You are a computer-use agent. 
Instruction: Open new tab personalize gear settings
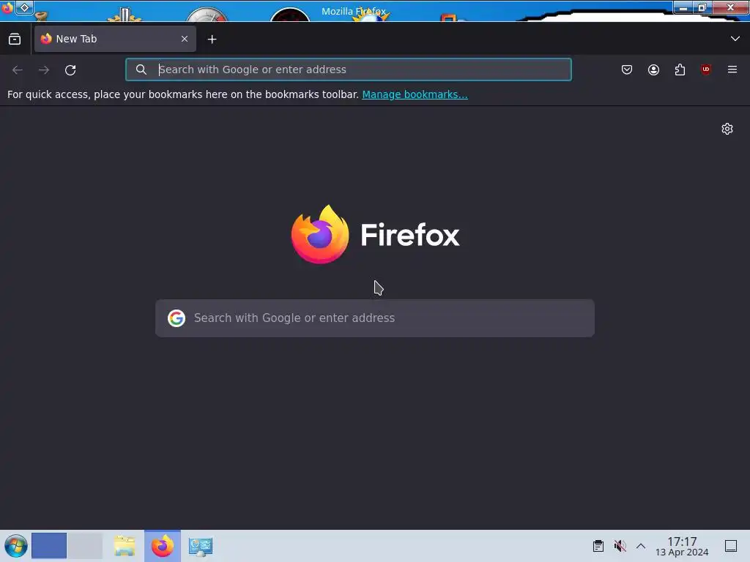pos(727,129)
